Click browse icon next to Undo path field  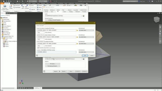pyautogui.click(x=83, y=16)
